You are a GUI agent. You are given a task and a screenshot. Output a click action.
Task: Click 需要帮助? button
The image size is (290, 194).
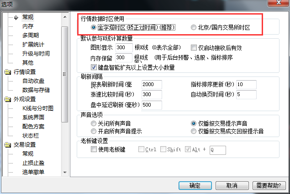click(x=269, y=185)
